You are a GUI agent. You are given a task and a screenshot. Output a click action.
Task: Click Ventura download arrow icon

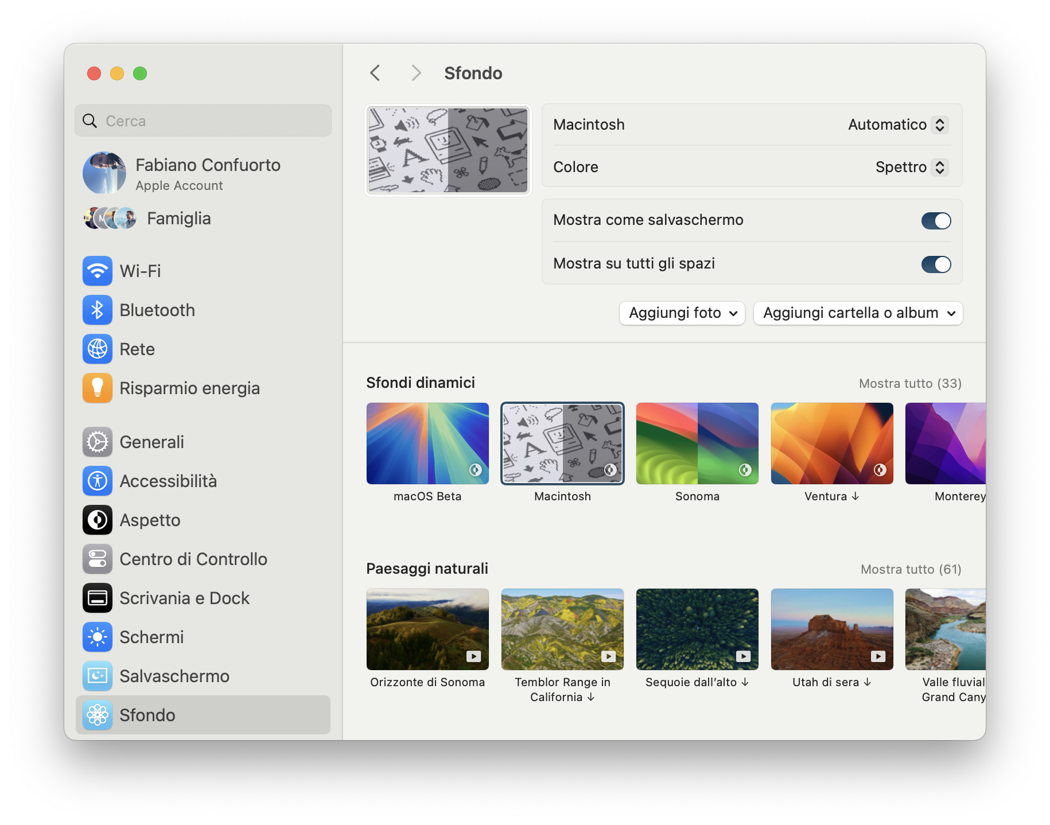coord(855,496)
